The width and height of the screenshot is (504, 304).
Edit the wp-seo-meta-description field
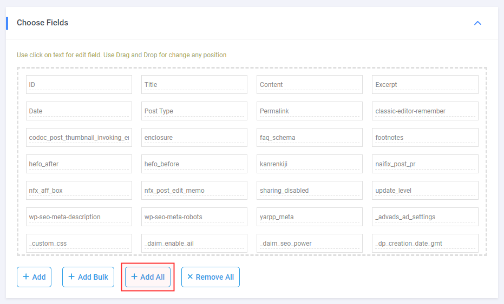pyautogui.click(x=79, y=217)
